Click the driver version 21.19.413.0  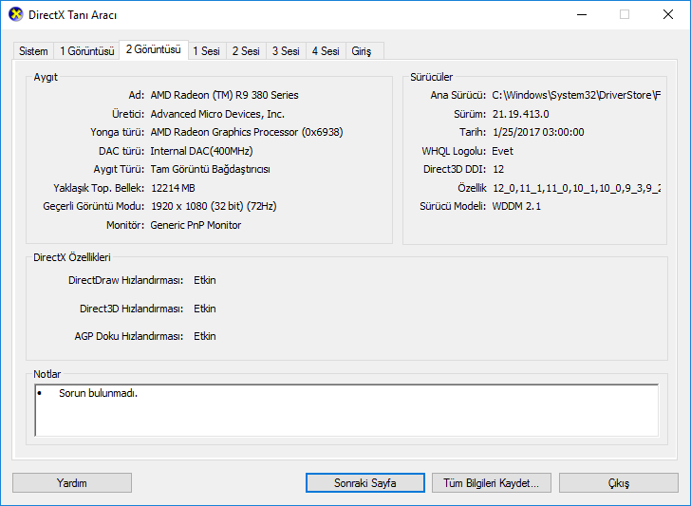(x=520, y=114)
